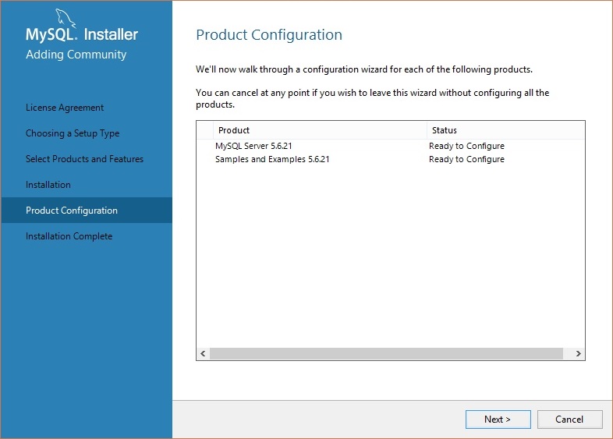Click the left scroll arrow of product list
This screenshot has height=439, width=613.
click(x=203, y=353)
